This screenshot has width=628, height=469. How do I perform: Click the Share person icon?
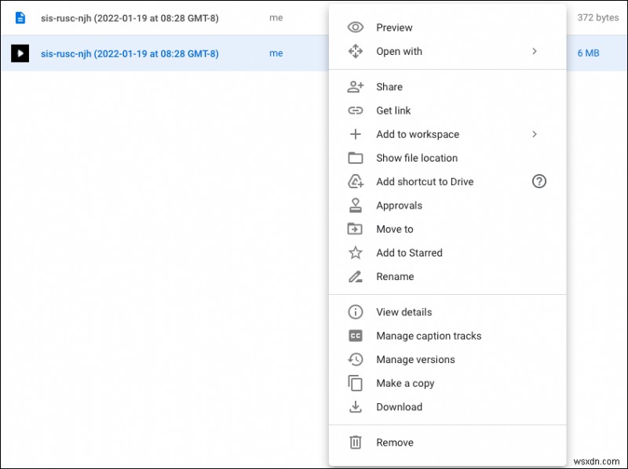pyautogui.click(x=356, y=87)
